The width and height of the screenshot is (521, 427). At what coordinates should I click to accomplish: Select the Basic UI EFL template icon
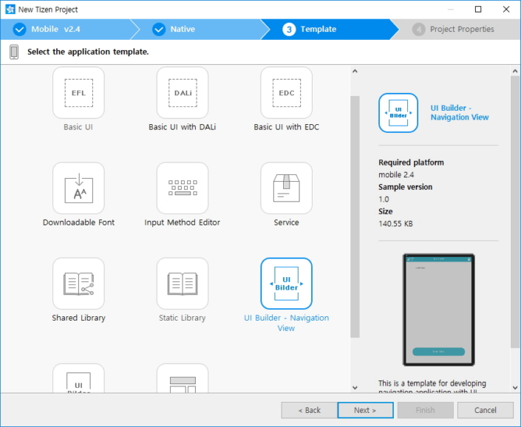click(x=78, y=92)
